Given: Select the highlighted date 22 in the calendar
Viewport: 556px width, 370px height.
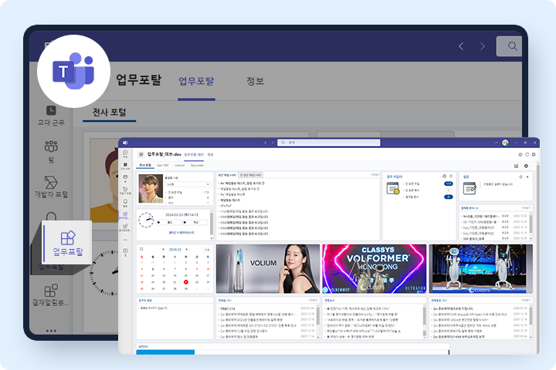Looking at the screenshot, I should [x=186, y=282].
